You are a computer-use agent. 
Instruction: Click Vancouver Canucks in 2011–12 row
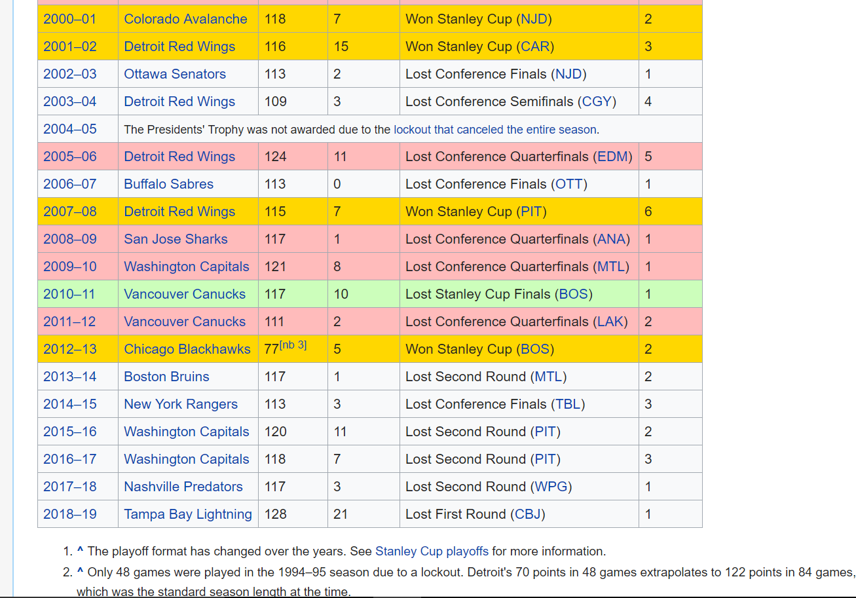tap(185, 322)
